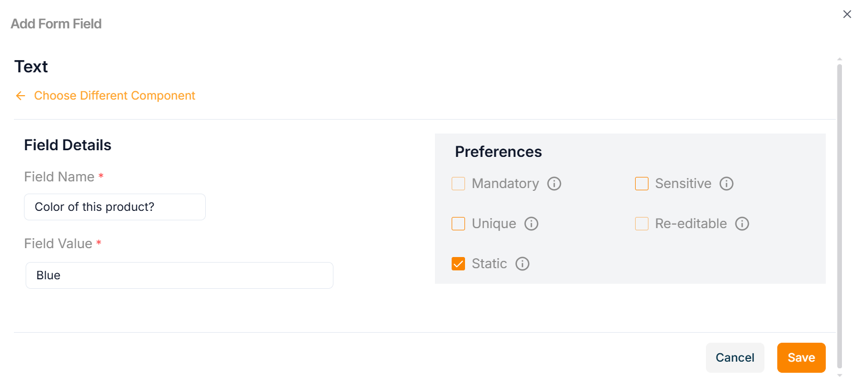857x385 pixels.
Task: Click the info icon next to Mandatory
Action: pos(554,184)
